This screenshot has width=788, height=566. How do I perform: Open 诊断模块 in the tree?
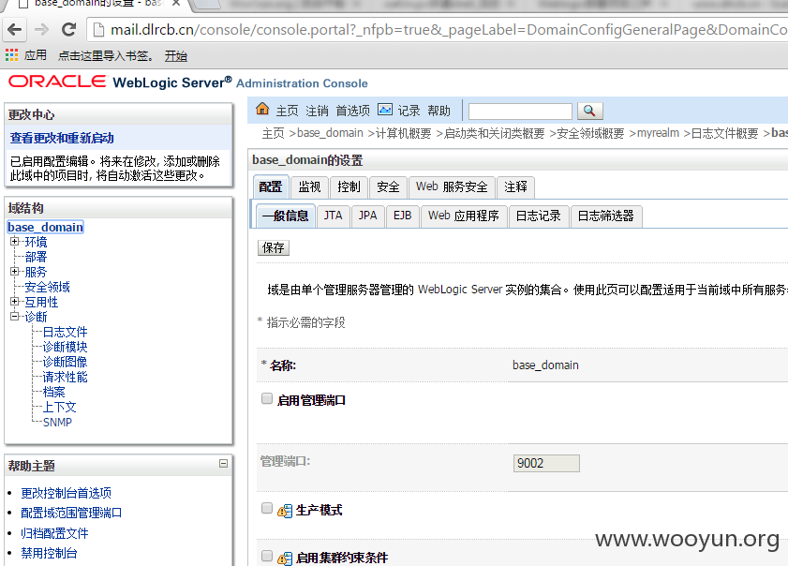pyautogui.click(x=65, y=347)
